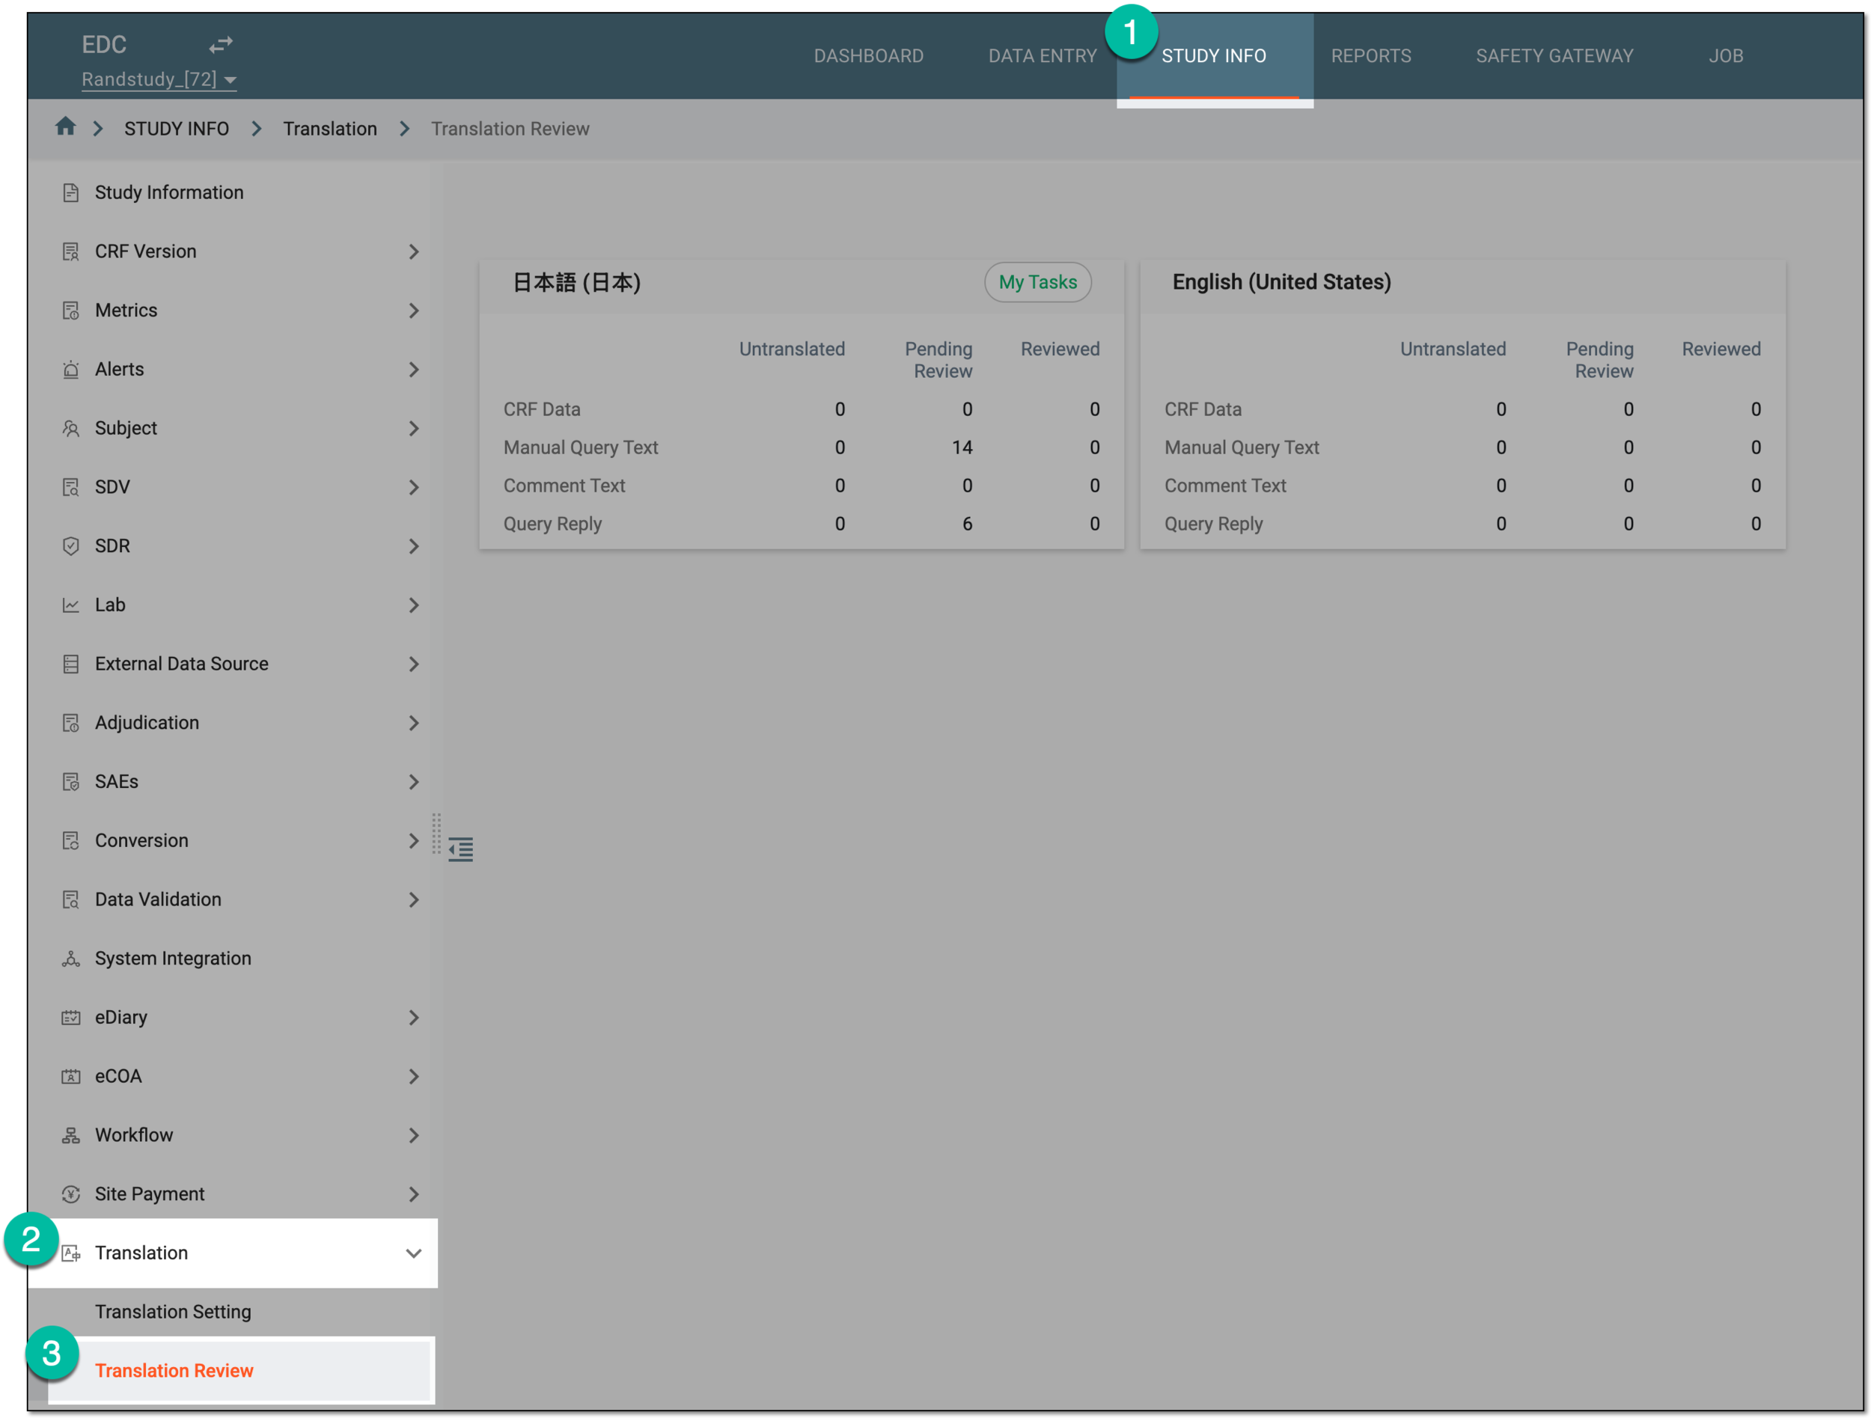This screenshot has width=1871, height=1418.
Task: Click the SDR shield icon
Action: 71,546
